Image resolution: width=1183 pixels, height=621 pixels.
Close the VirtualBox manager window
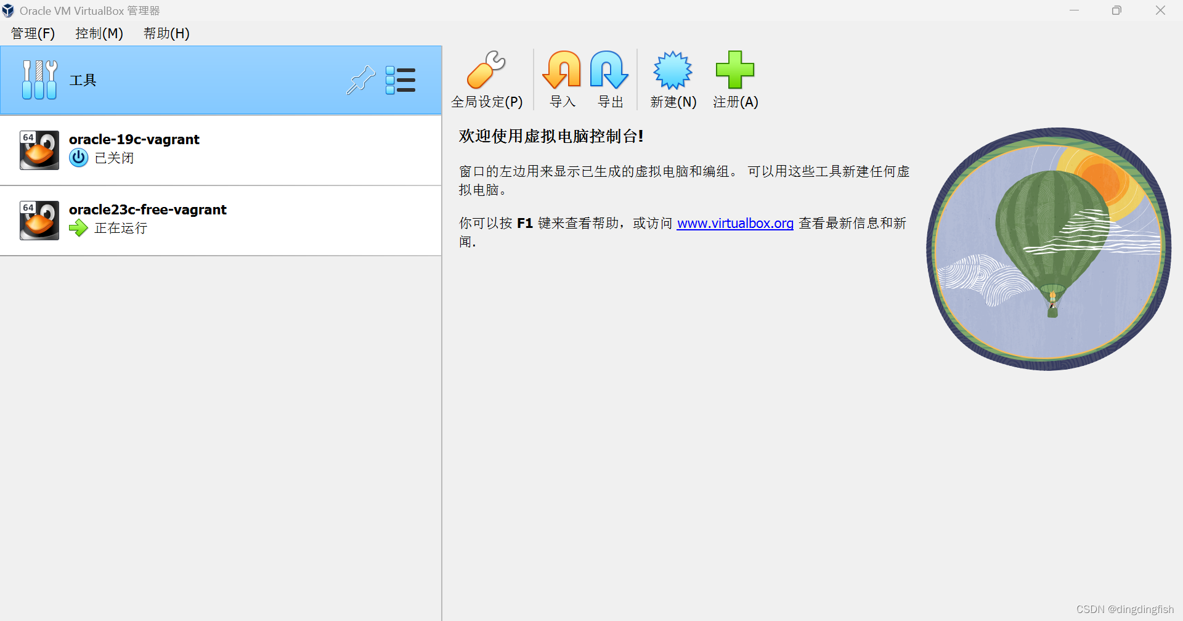[1160, 10]
